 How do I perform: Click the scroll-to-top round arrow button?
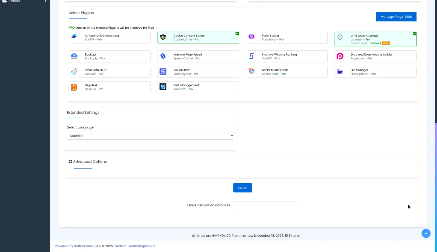pos(426,233)
